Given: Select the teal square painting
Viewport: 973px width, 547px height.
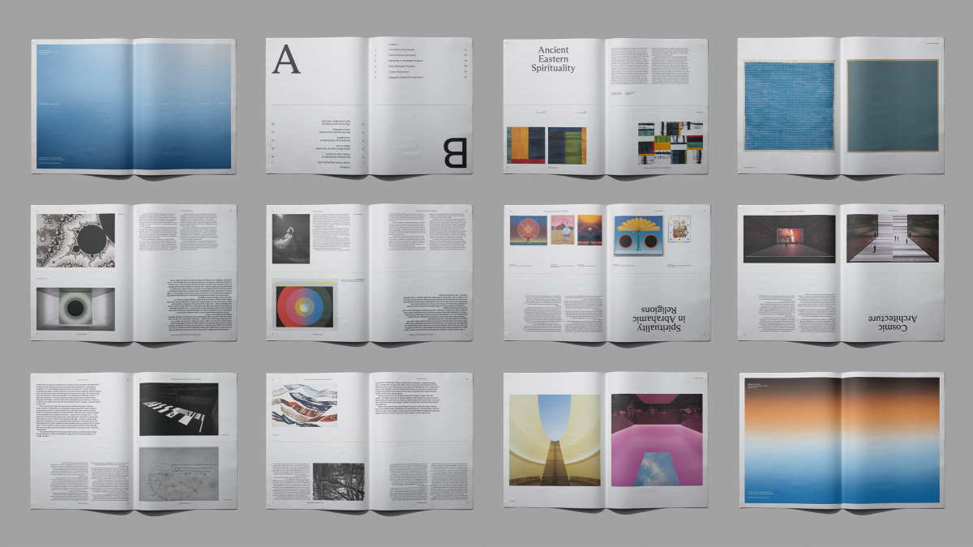Looking at the screenshot, I should click(x=893, y=106).
